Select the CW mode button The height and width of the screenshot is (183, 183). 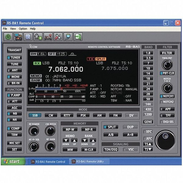pos(51,115)
